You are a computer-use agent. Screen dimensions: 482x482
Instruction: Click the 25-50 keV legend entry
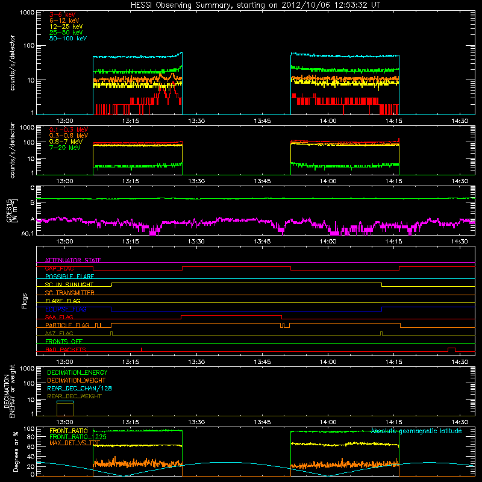(x=66, y=33)
